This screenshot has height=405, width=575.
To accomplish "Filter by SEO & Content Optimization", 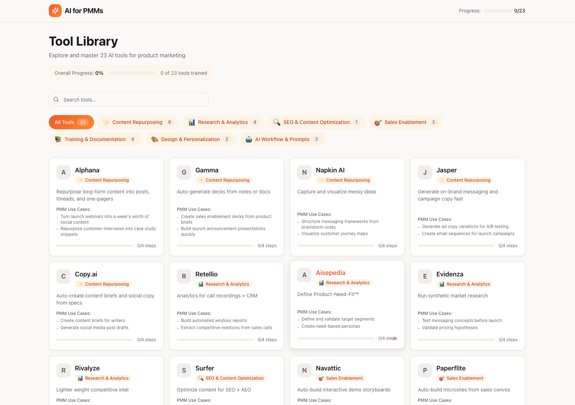I will coord(317,122).
